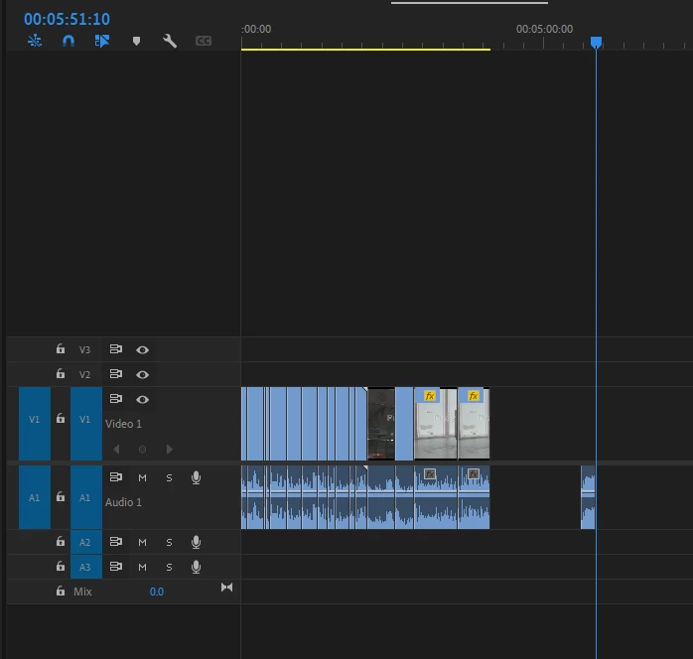Toggle sync lock for V3
This screenshot has height=659, width=693.
(116, 349)
